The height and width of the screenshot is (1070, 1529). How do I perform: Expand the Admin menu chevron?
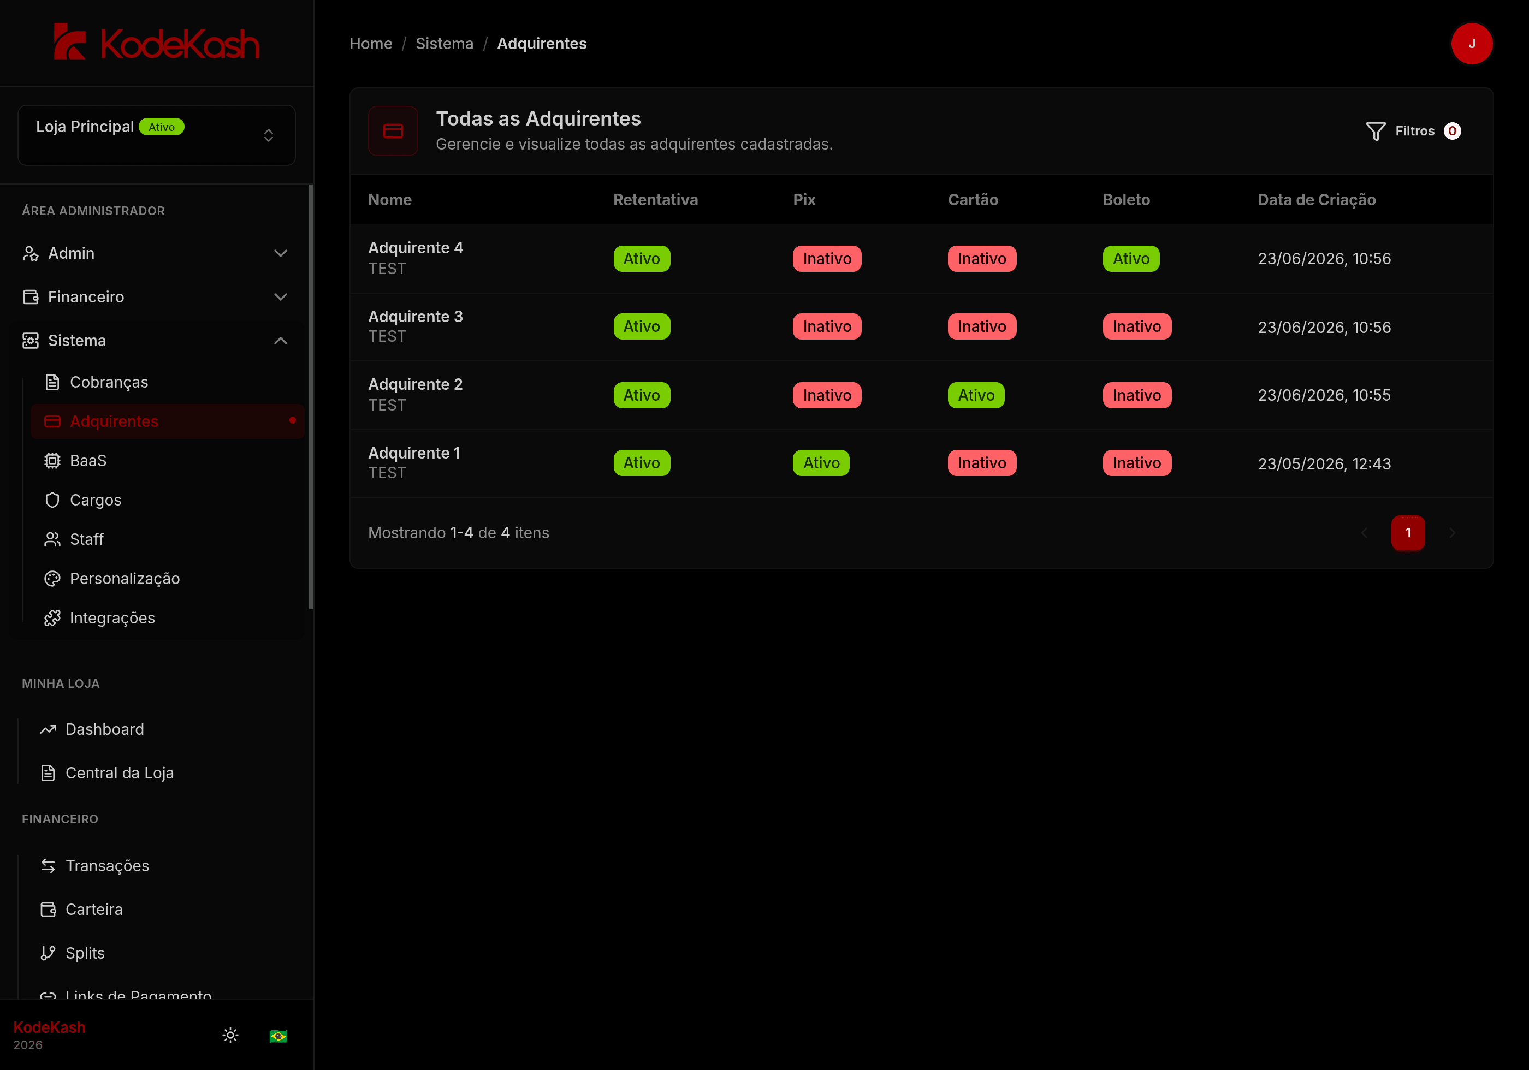[280, 254]
